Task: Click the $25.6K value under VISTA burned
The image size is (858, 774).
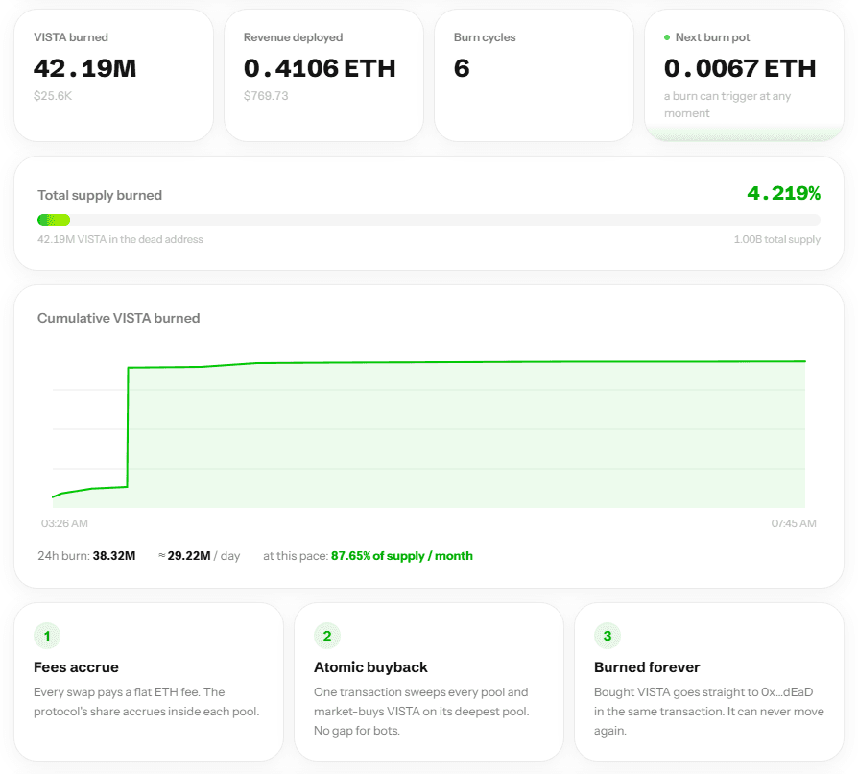Action: coord(53,96)
